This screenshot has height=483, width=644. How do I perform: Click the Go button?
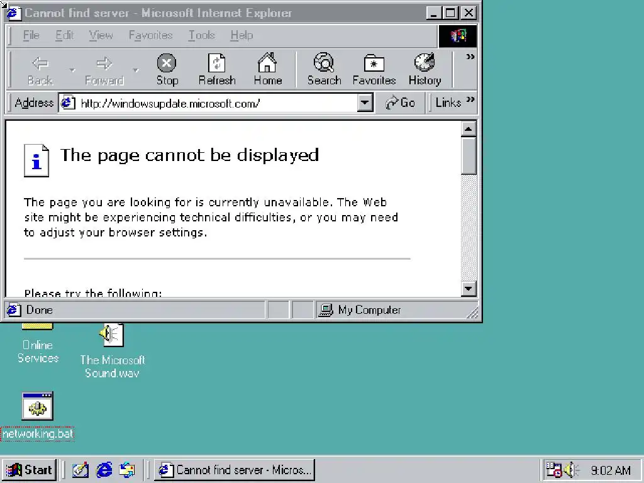401,103
